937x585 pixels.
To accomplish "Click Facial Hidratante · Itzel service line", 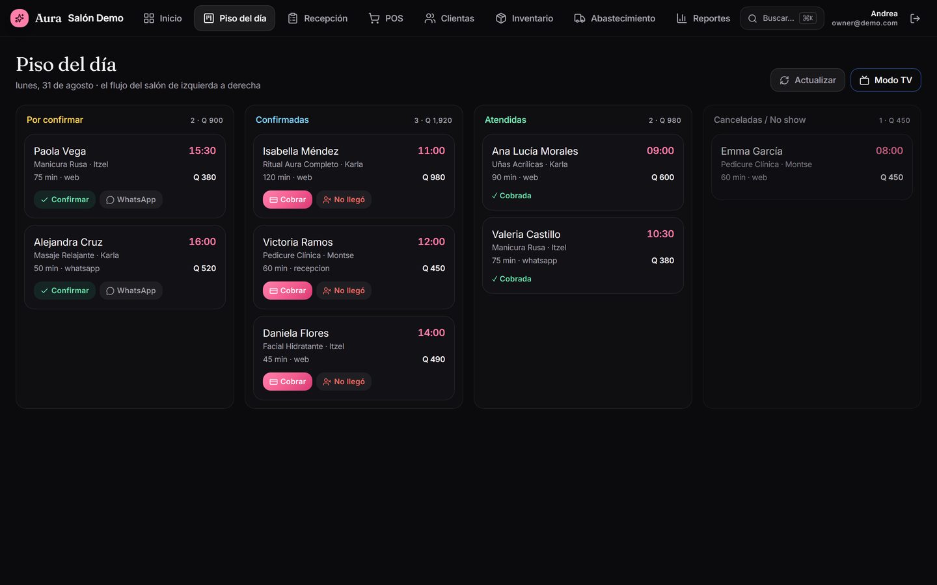I will tap(303, 346).
